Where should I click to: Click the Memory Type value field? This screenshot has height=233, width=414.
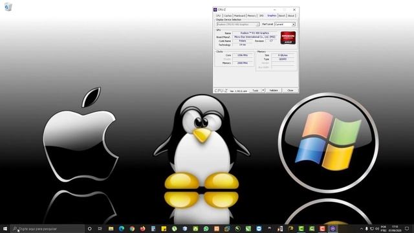(283, 59)
